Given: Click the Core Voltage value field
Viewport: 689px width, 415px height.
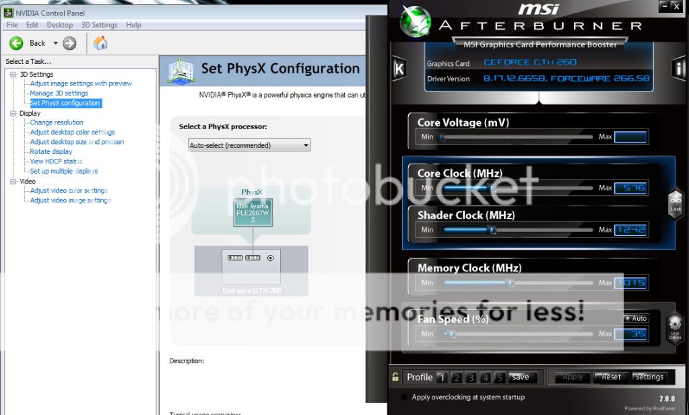Looking at the screenshot, I should (631, 137).
